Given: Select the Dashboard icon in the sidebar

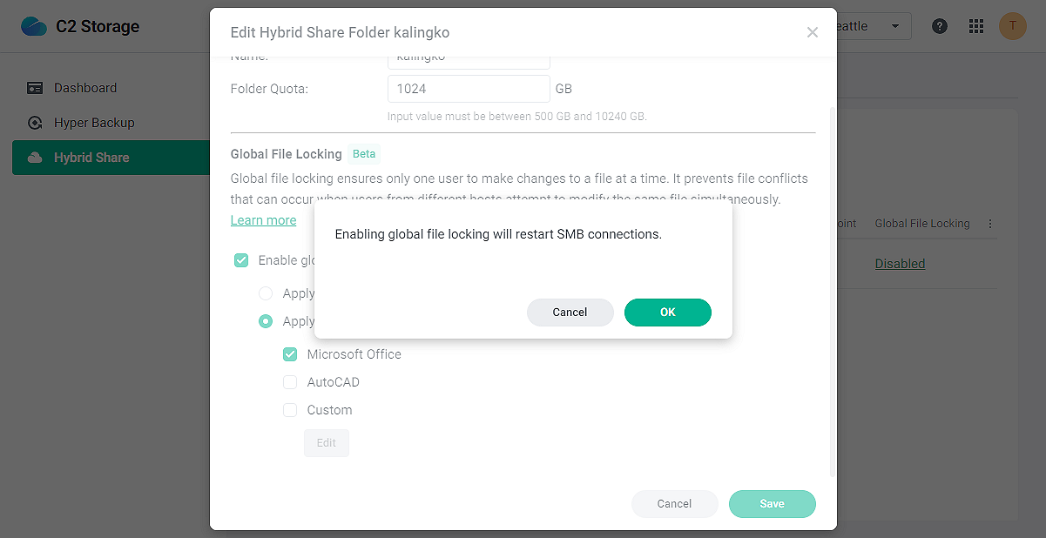Looking at the screenshot, I should (x=35, y=87).
